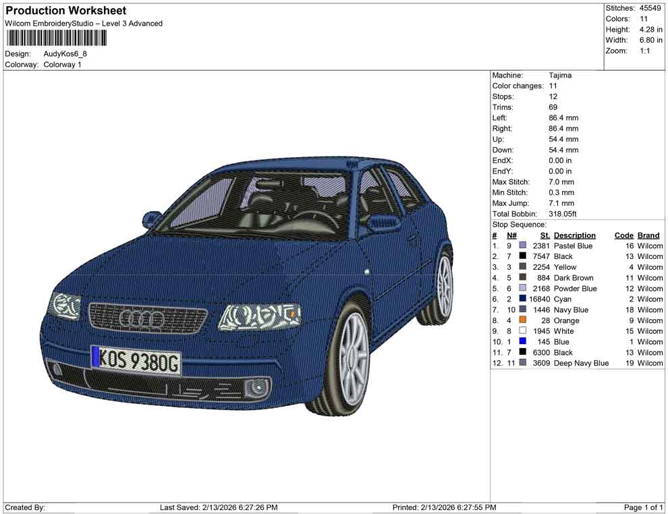The height and width of the screenshot is (514, 668).
Task: Click the Code column header
Action: click(x=623, y=235)
